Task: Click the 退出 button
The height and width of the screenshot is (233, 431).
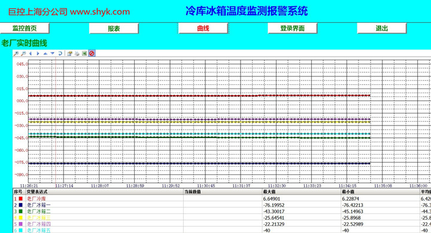Action: pos(381,28)
